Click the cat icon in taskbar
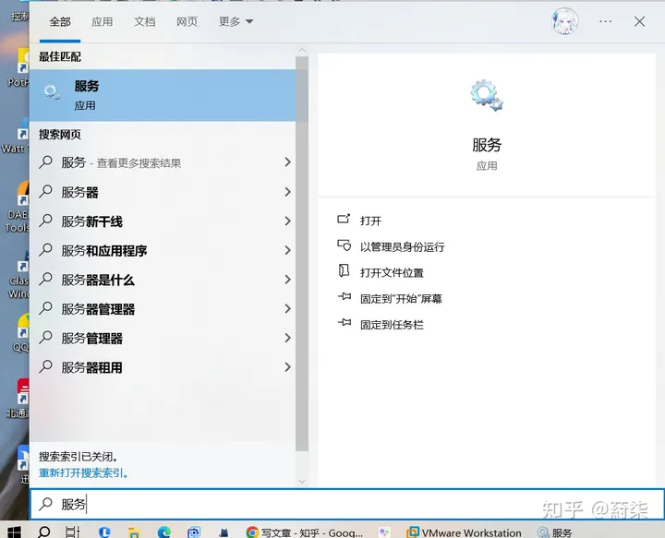 224,532
